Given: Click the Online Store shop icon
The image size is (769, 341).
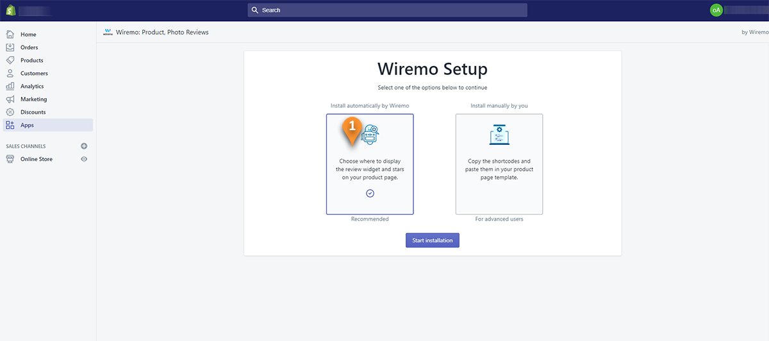Looking at the screenshot, I should pyautogui.click(x=10, y=159).
